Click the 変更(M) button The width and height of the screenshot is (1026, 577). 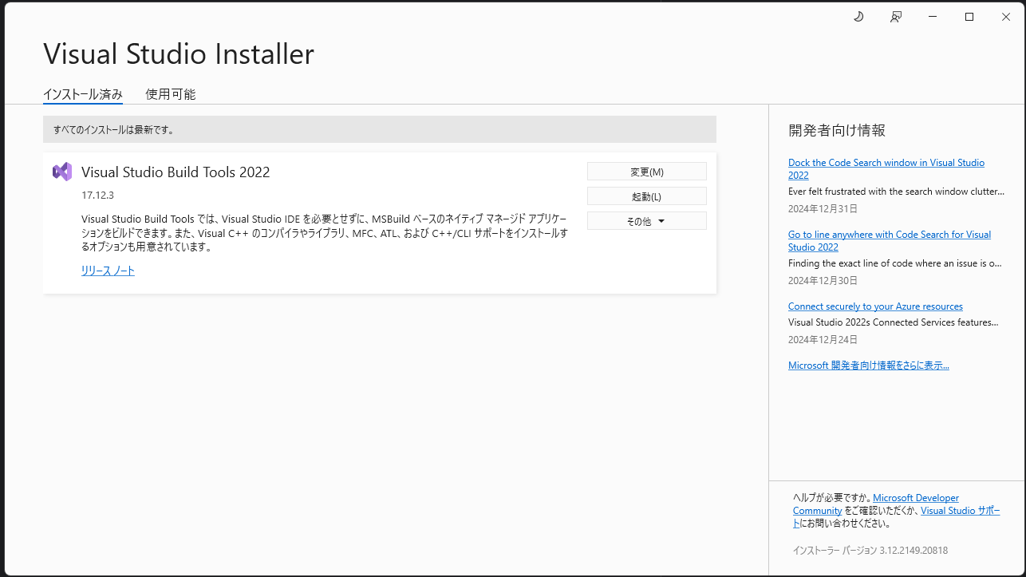tap(647, 172)
